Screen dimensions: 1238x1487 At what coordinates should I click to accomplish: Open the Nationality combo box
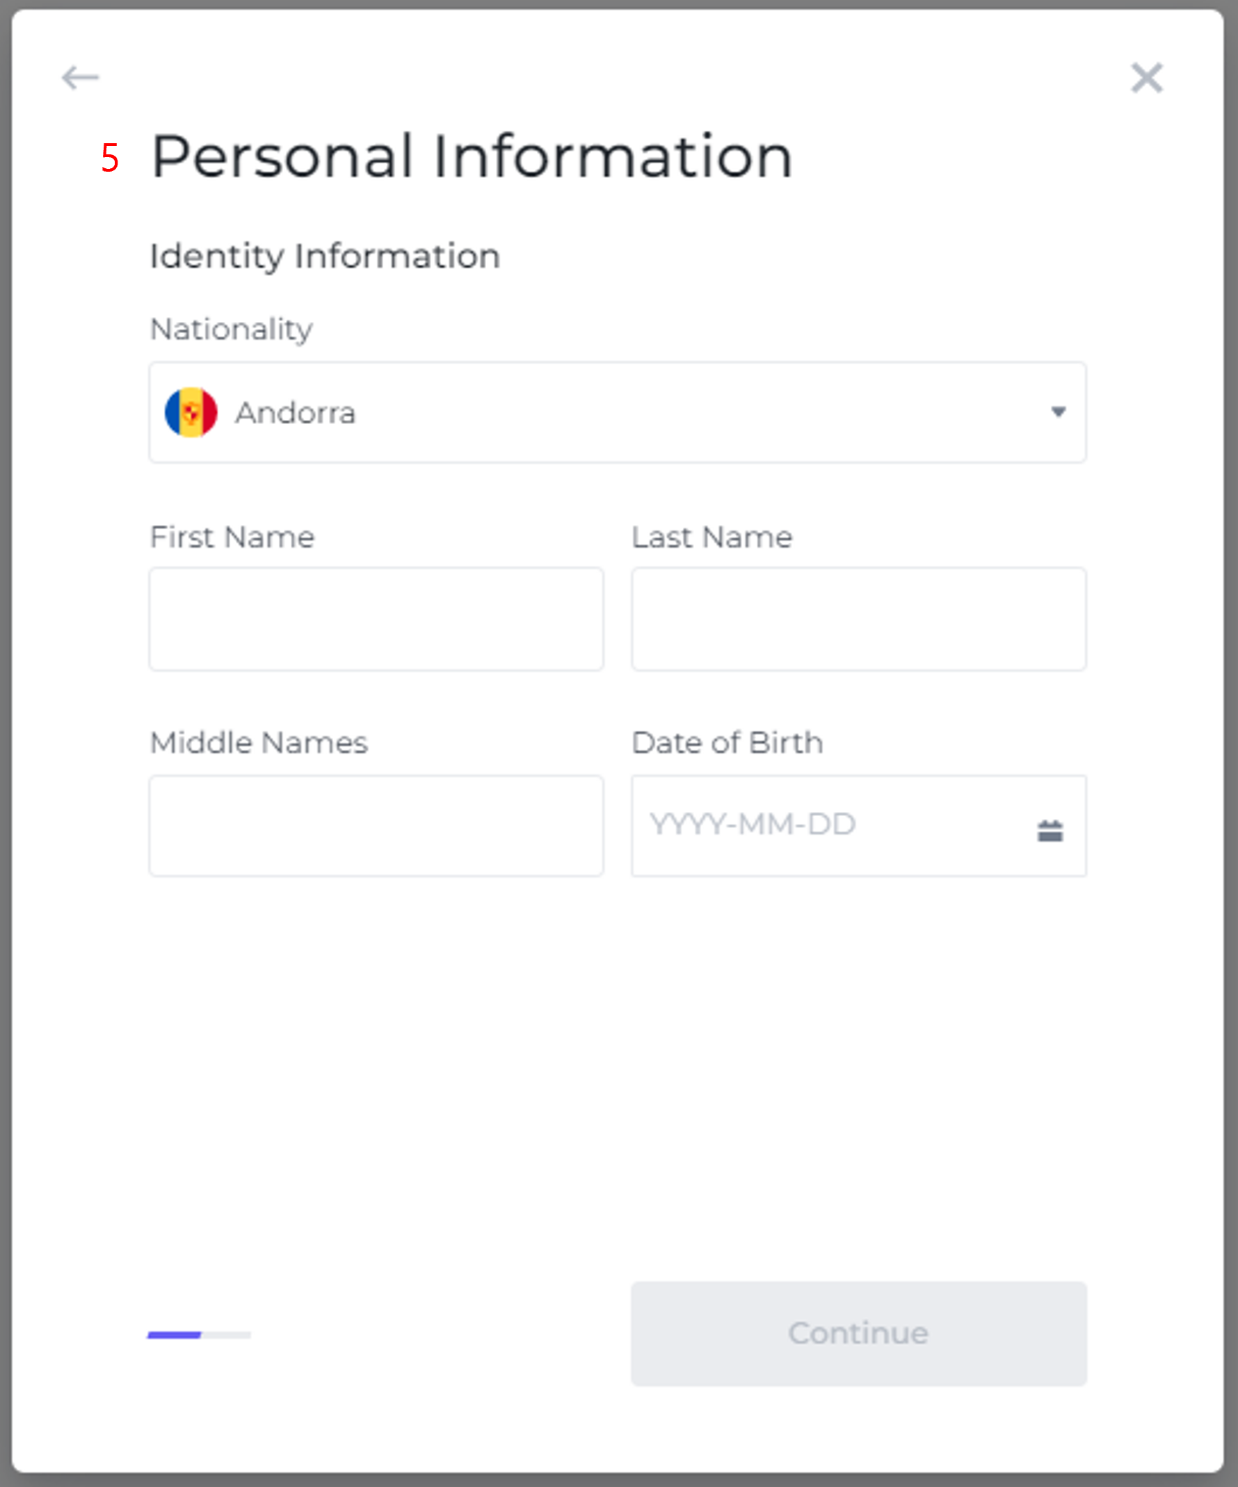(x=618, y=412)
